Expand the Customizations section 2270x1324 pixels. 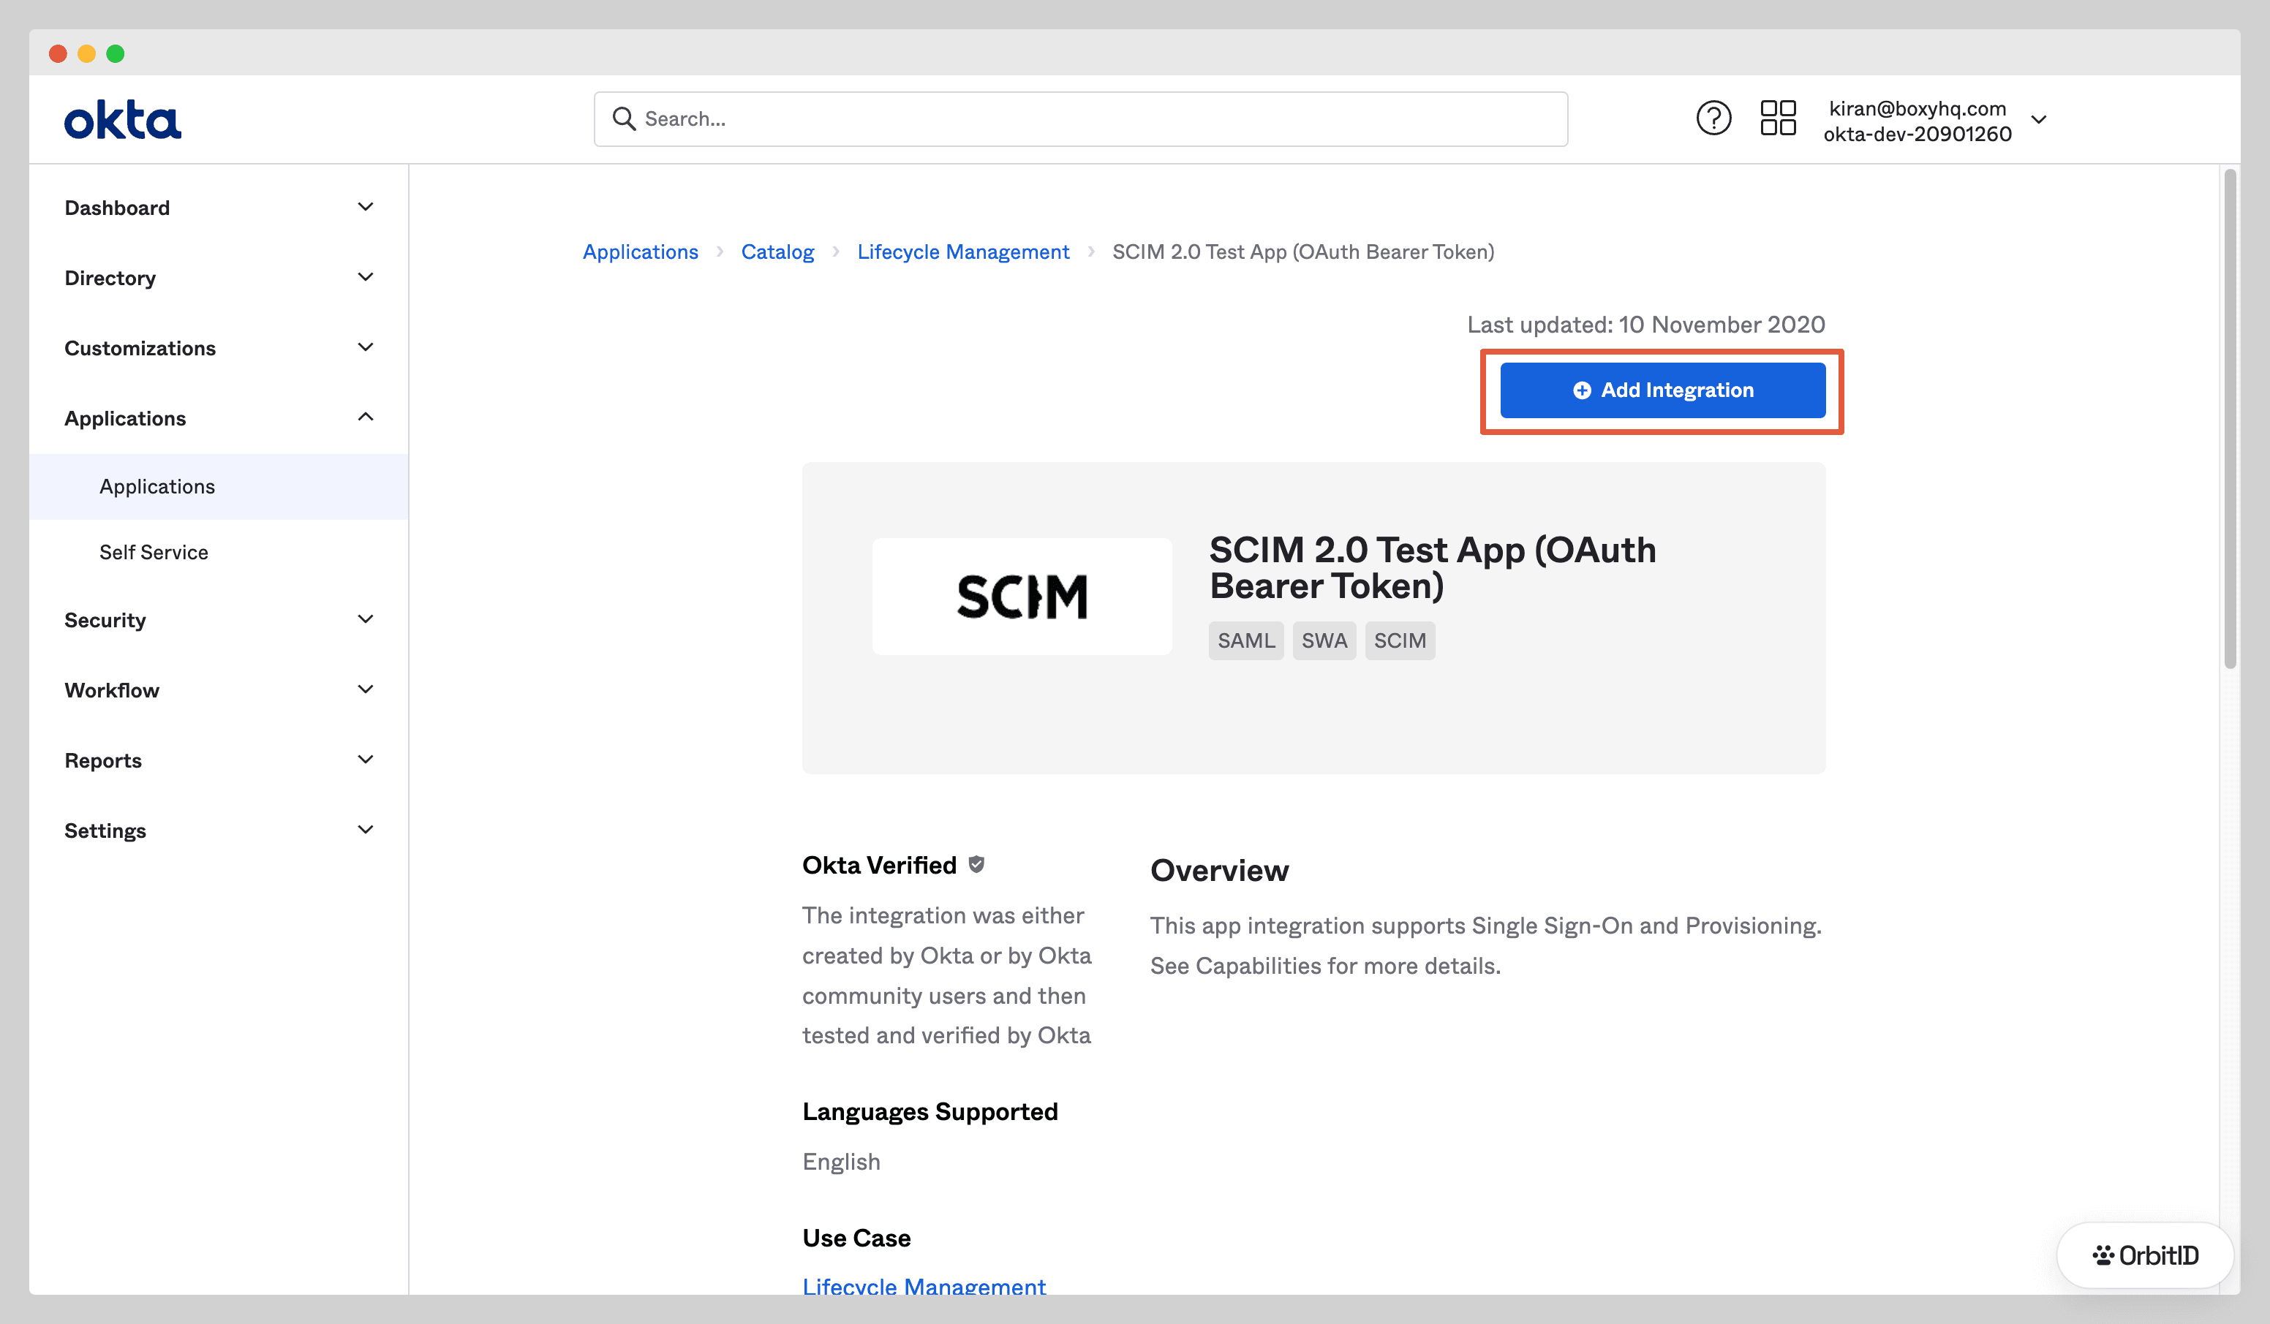pos(218,349)
